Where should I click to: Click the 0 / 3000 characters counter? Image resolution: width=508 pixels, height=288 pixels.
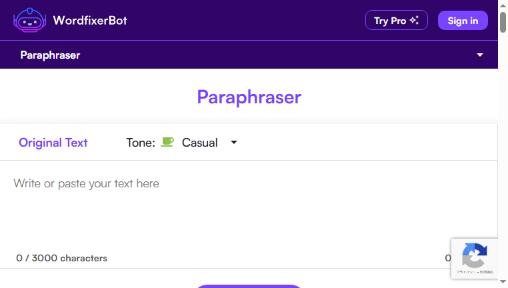point(61,258)
